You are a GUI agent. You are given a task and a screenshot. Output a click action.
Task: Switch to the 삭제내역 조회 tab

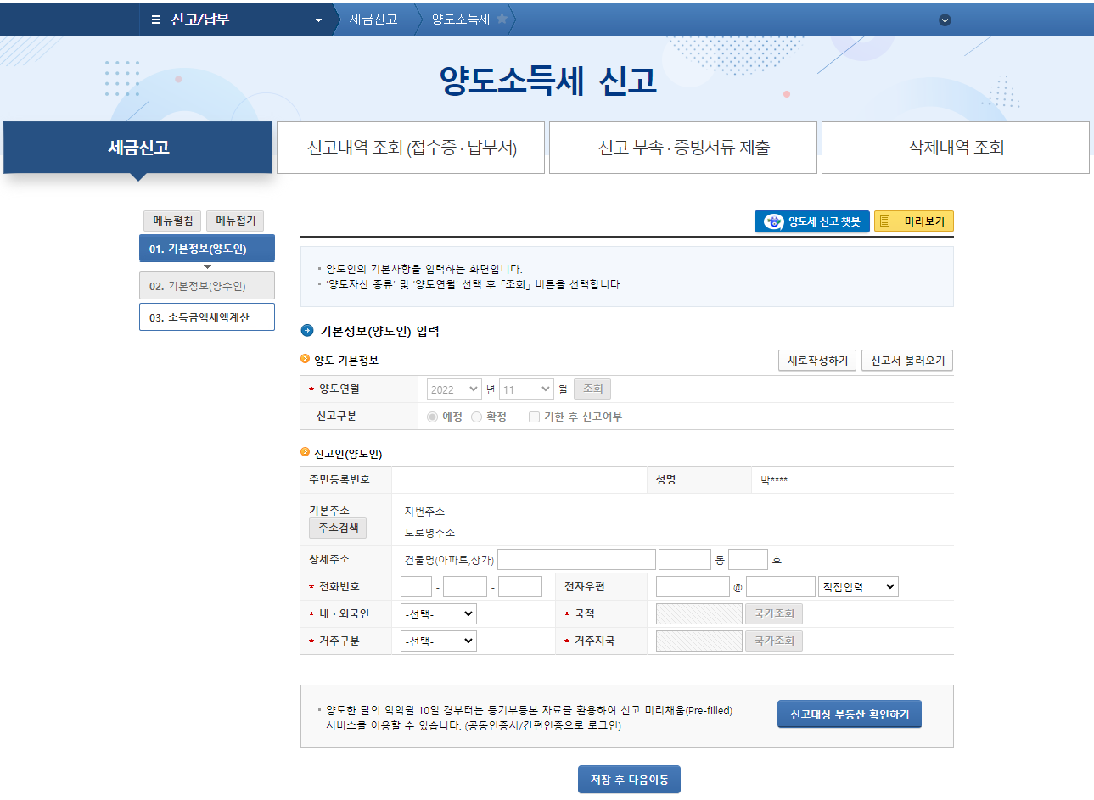[x=955, y=148]
